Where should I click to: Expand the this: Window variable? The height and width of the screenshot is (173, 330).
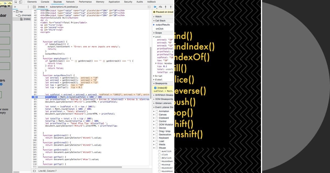[156, 63]
